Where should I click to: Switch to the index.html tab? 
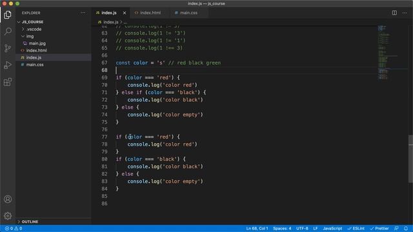(150, 13)
